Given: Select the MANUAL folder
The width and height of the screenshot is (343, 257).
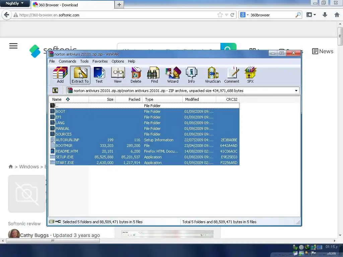Looking at the screenshot, I should (145, 128).
